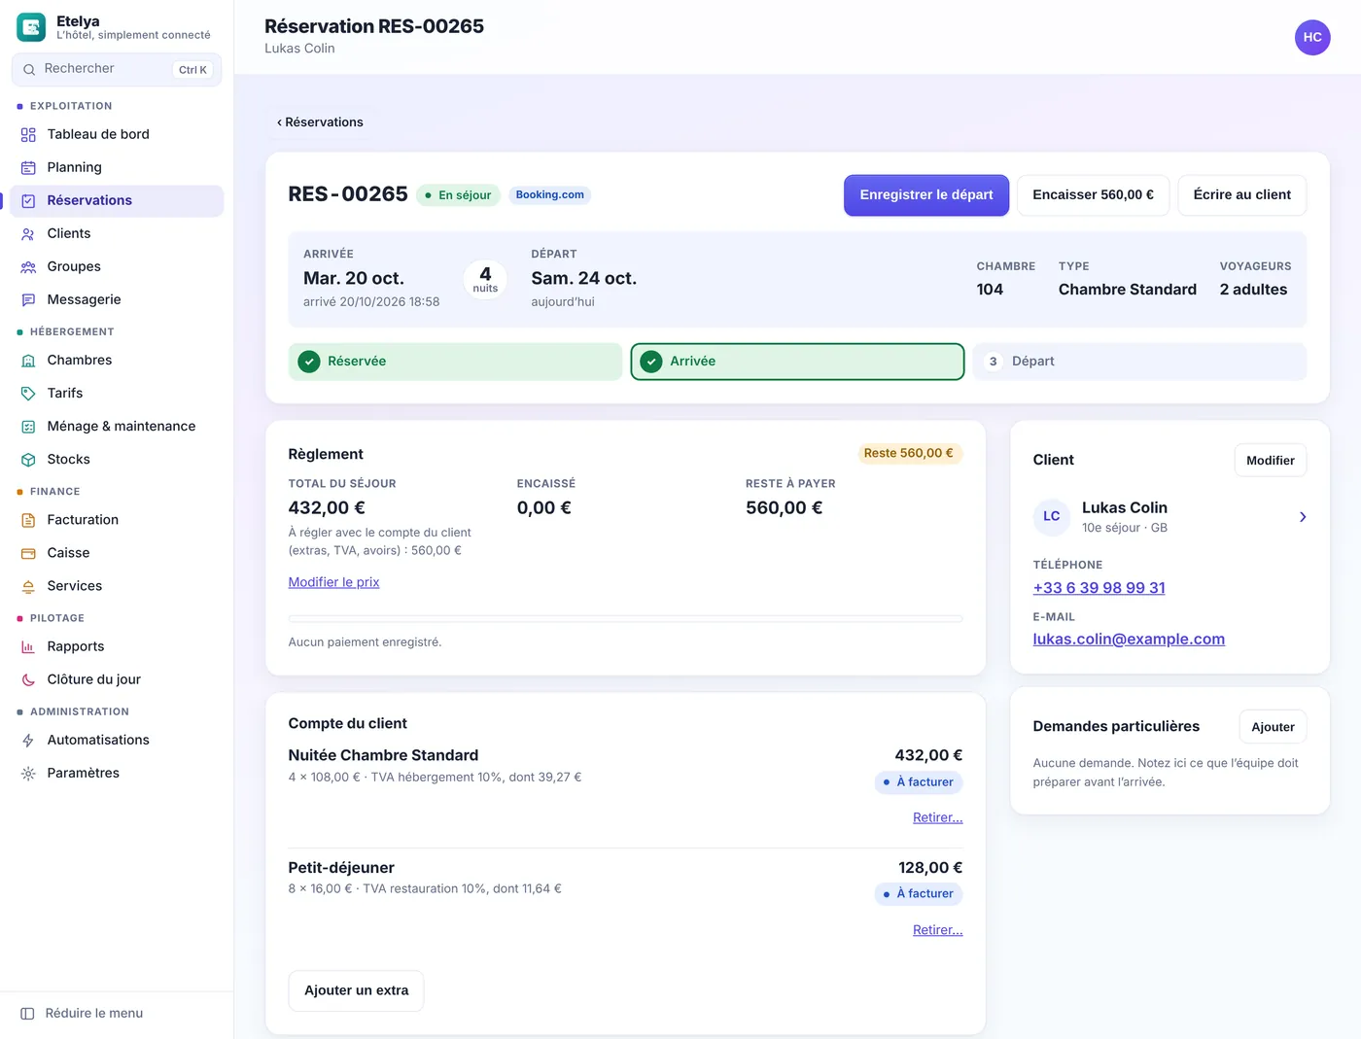Click Retirer for Petit-déjeuner
Image resolution: width=1361 pixels, height=1039 pixels.
(937, 931)
